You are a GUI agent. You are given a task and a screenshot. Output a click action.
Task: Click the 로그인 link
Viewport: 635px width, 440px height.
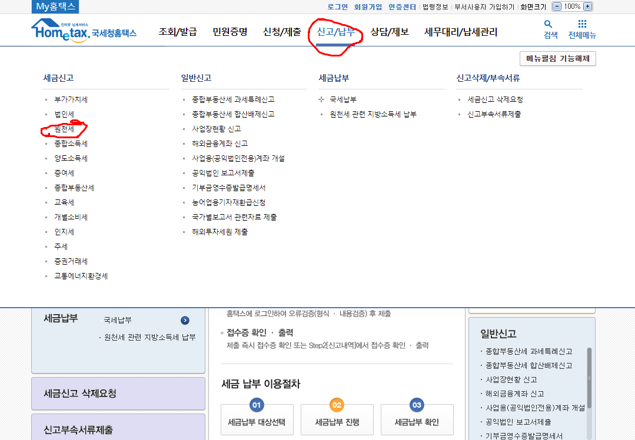coord(337,7)
